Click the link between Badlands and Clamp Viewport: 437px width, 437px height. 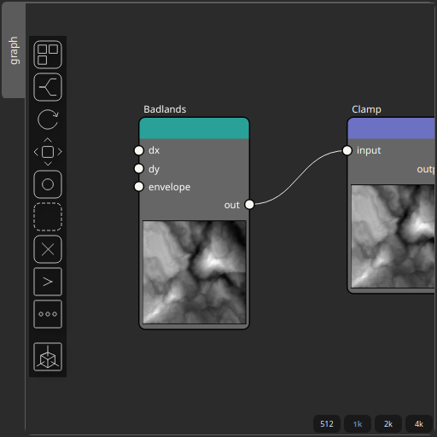[298, 178]
